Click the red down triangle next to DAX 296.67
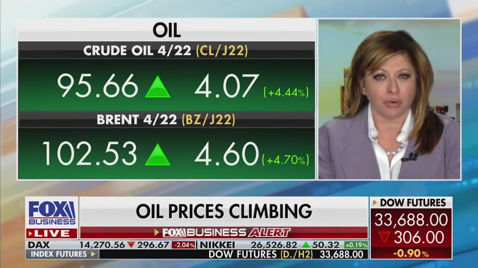 pos(131,245)
